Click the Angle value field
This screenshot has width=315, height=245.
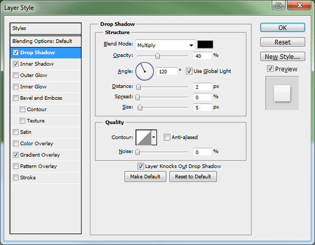pos(166,72)
